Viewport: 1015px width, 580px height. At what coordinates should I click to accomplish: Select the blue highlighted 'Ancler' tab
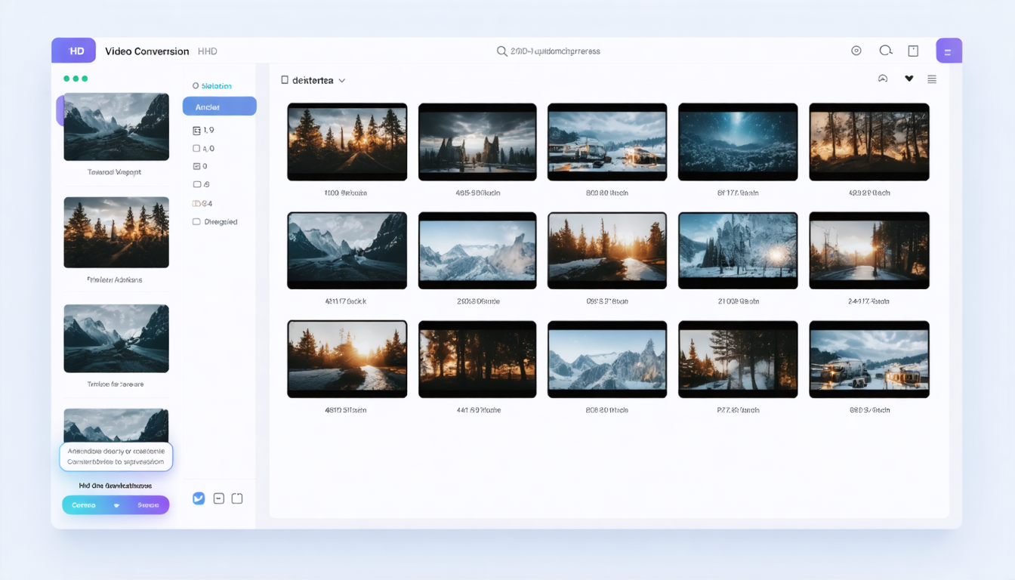[220, 106]
